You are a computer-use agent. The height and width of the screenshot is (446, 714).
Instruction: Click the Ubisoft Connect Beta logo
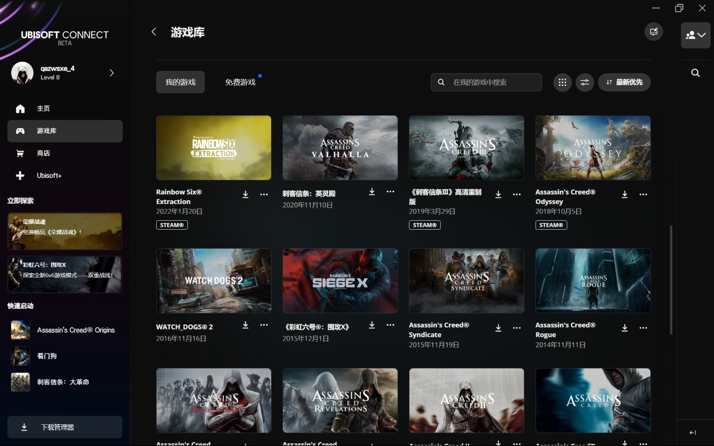pyautogui.click(x=65, y=37)
